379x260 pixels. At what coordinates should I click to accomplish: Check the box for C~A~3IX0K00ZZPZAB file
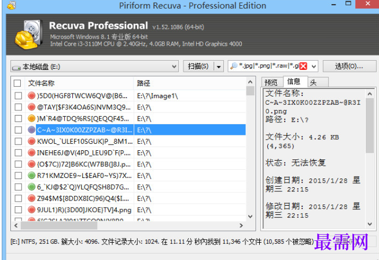pyautogui.click(x=19, y=130)
